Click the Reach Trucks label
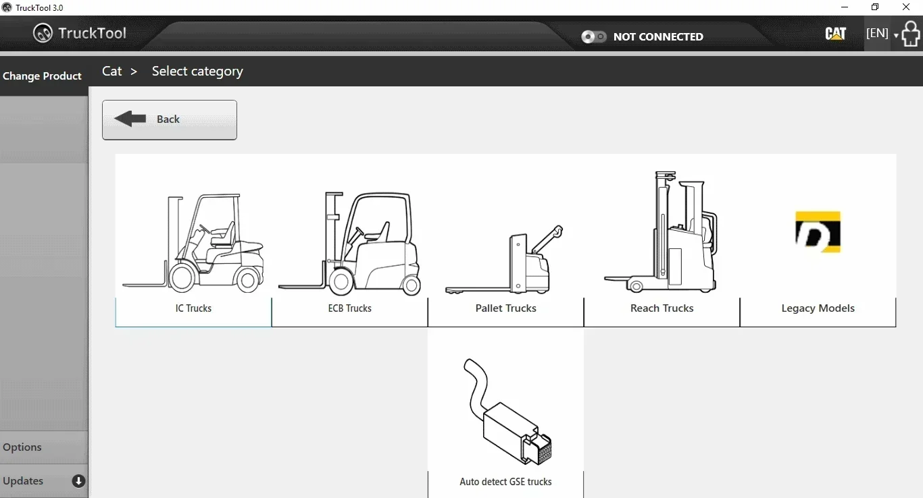 pyautogui.click(x=662, y=308)
